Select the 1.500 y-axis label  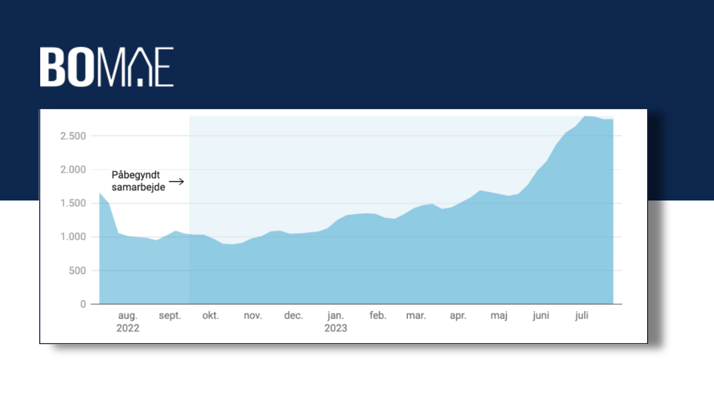[x=73, y=203]
